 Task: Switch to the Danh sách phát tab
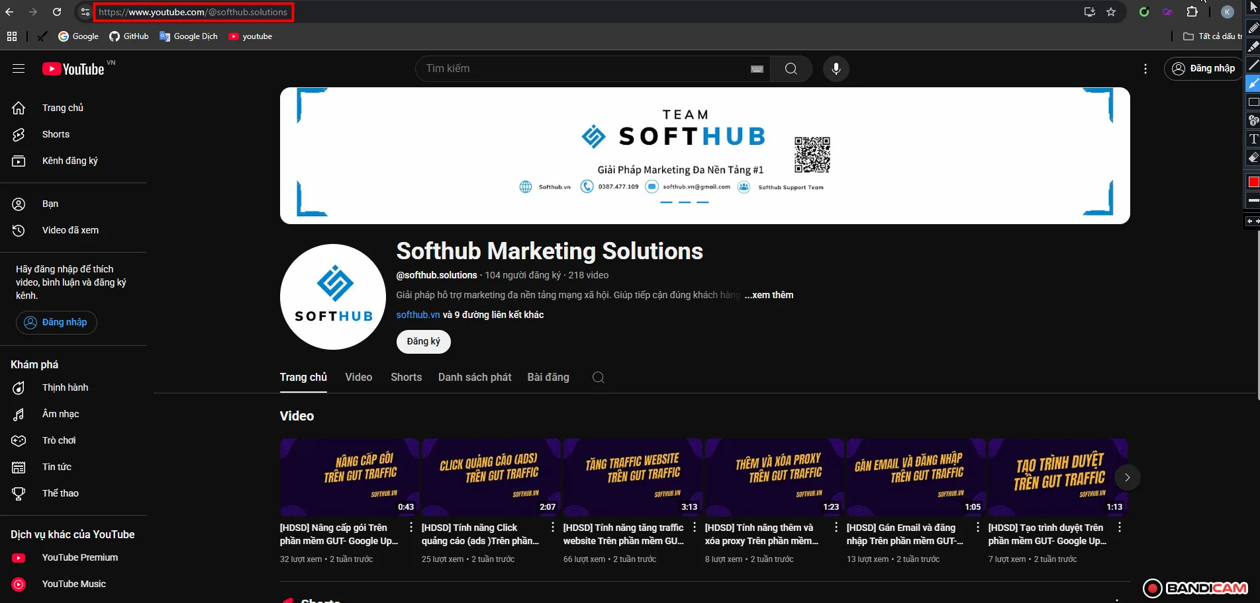point(475,378)
